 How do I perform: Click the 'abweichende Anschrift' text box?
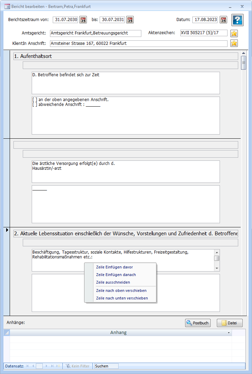[126, 116]
